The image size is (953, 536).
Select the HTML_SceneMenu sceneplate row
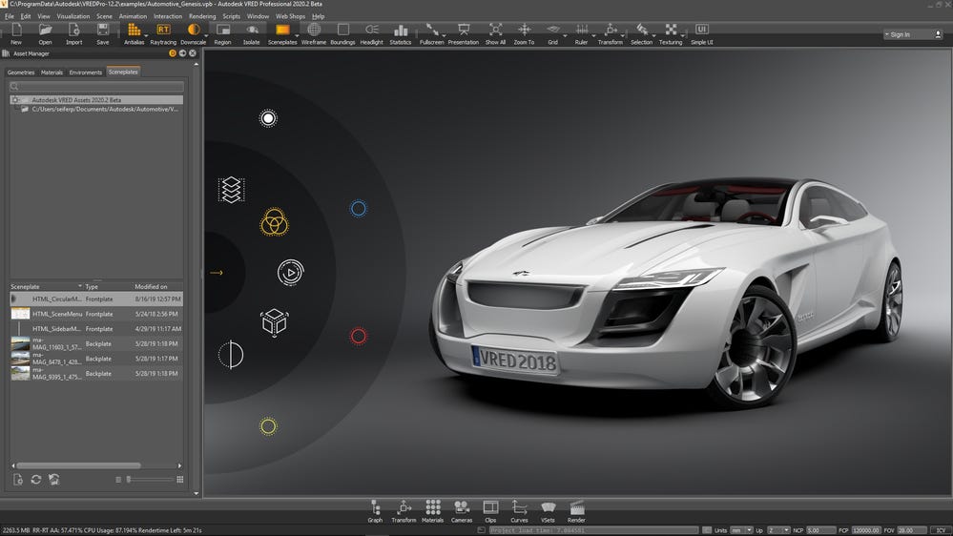[x=96, y=314]
